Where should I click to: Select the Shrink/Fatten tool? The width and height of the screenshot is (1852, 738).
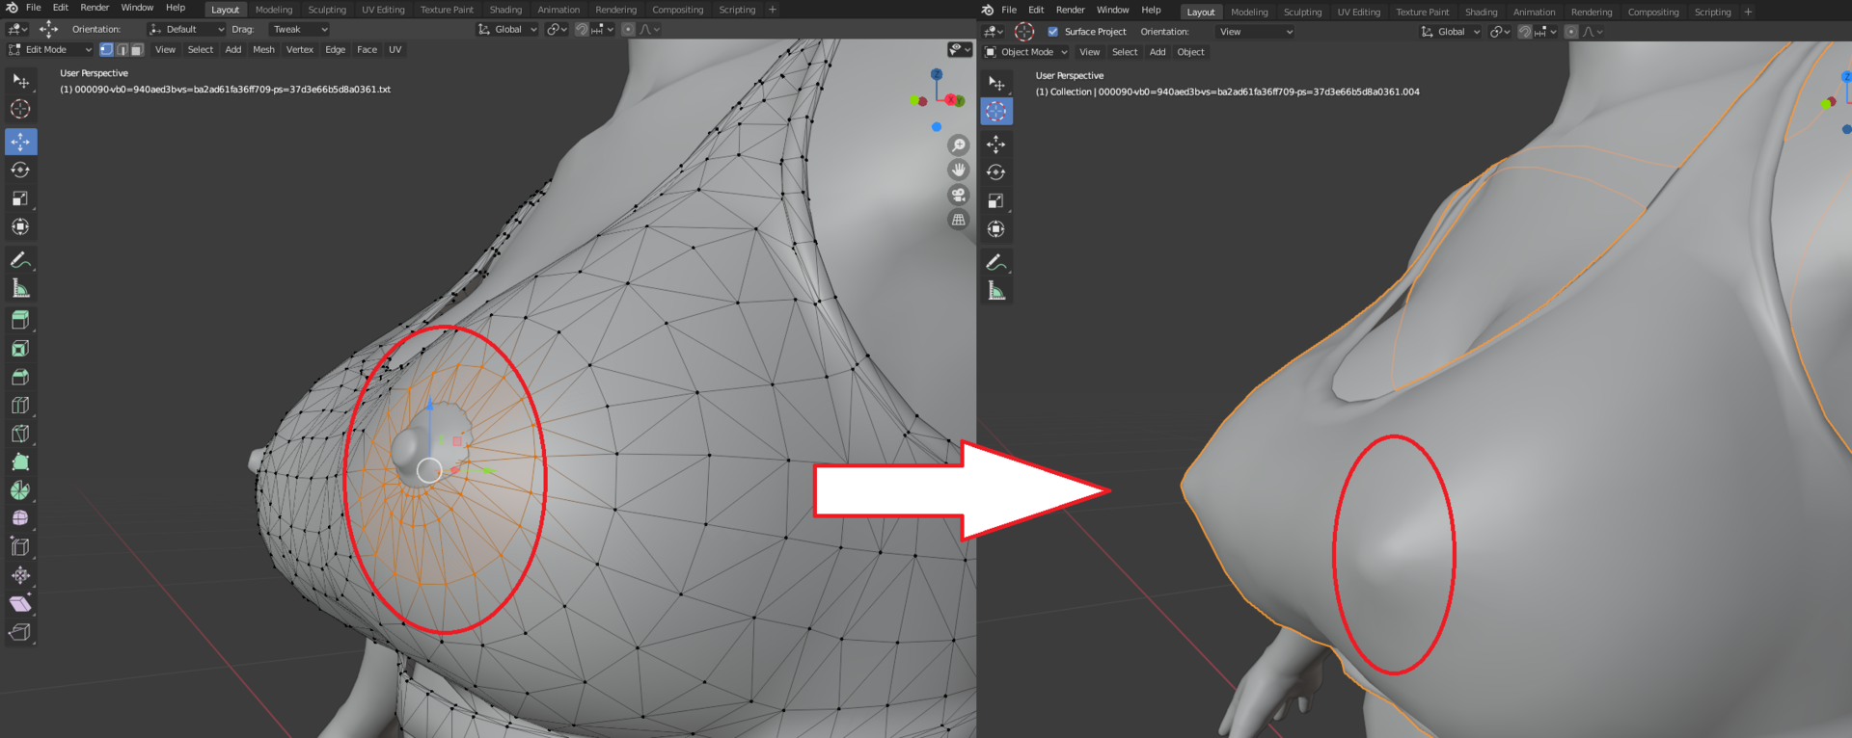pos(20,575)
